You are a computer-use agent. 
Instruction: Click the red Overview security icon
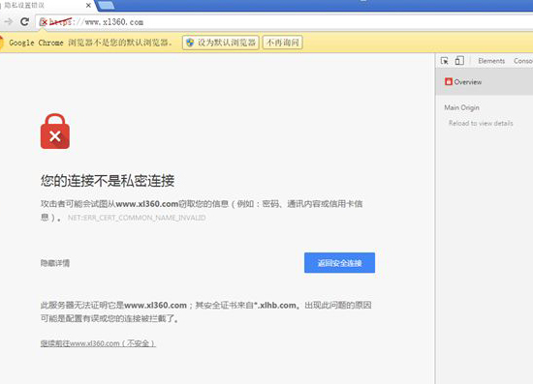449,82
